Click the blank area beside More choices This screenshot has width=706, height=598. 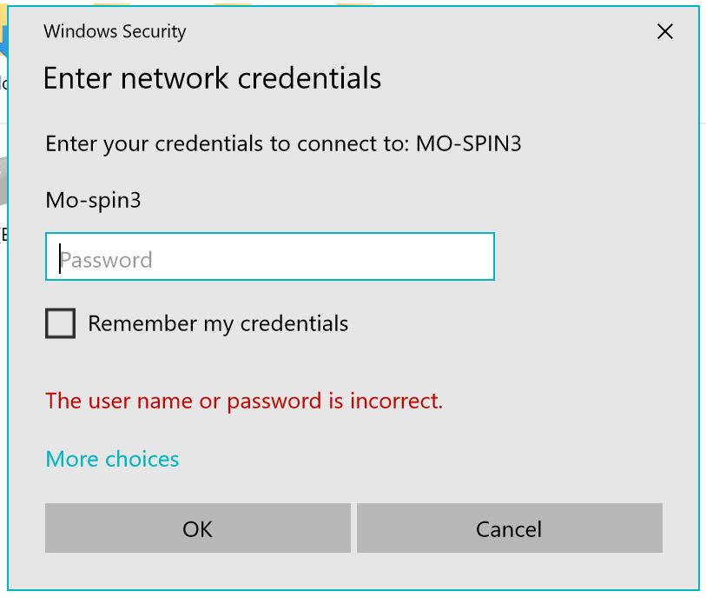(406, 459)
